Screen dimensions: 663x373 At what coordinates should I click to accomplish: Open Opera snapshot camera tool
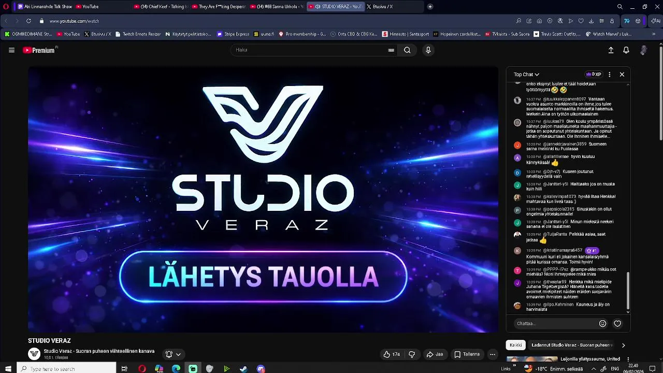pos(539,21)
